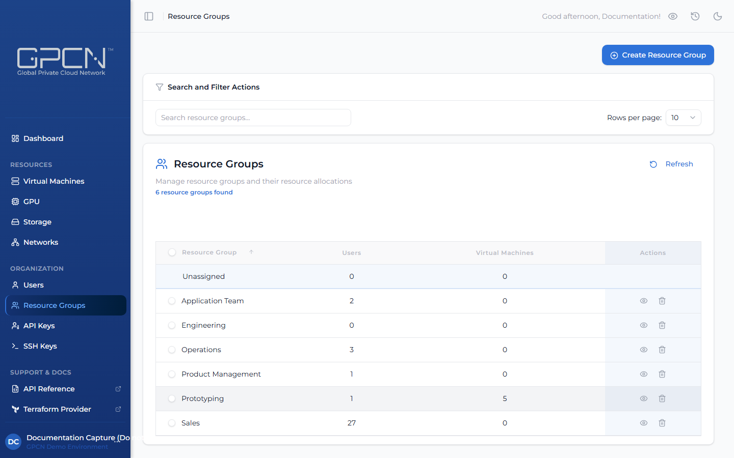Open the GPU sidebar item
Screen dimensions: 734x458
(66, 202)
